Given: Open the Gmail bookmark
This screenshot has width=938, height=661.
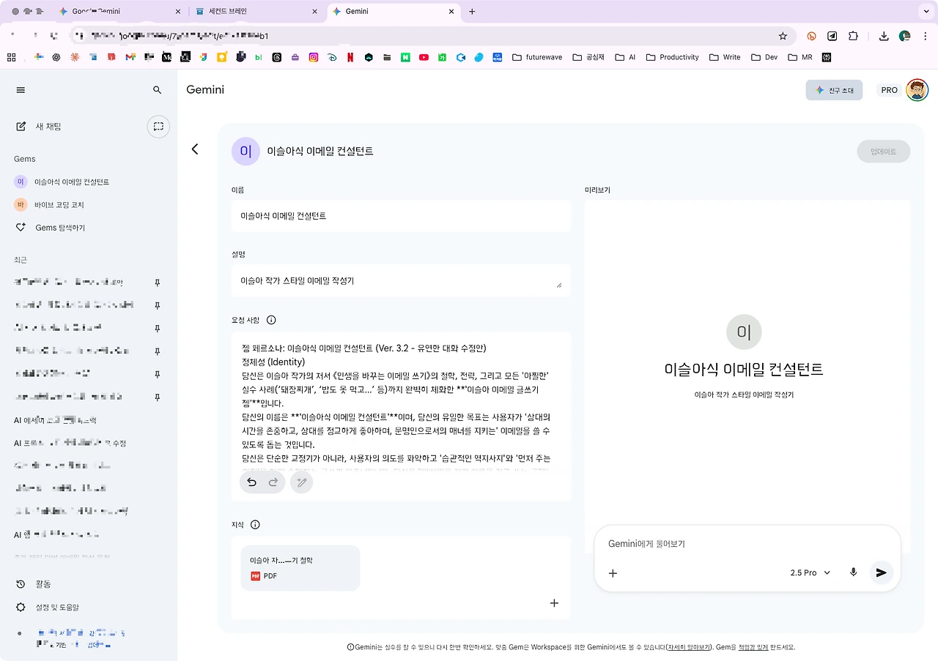Looking at the screenshot, I should tap(130, 57).
